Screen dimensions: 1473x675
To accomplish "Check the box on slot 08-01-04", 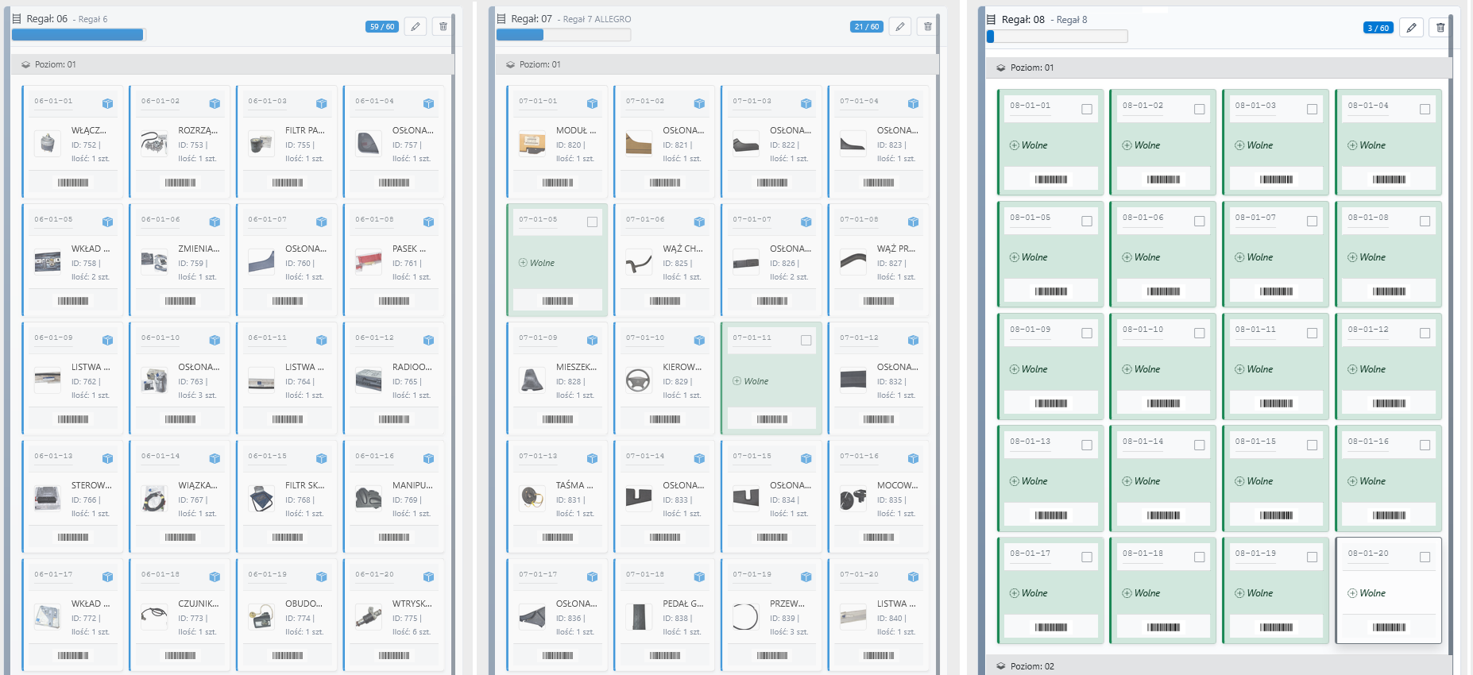I will [x=1425, y=110].
